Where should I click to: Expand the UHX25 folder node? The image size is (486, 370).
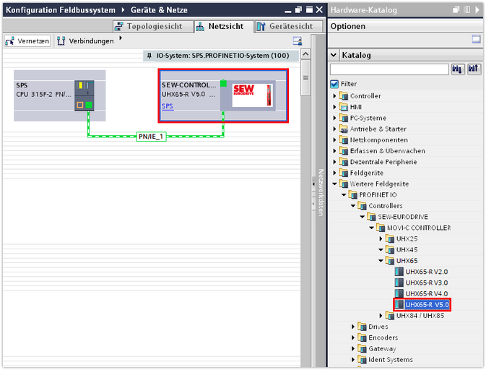[381, 238]
